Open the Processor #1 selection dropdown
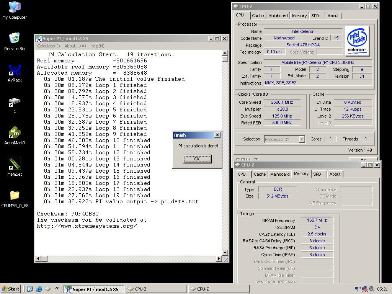 (x=302, y=139)
